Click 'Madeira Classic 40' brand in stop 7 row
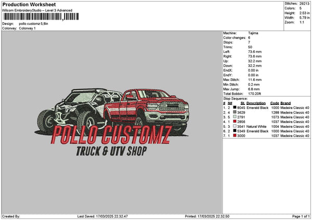This screenshot has height=220, width=312. tap(295, 136)
